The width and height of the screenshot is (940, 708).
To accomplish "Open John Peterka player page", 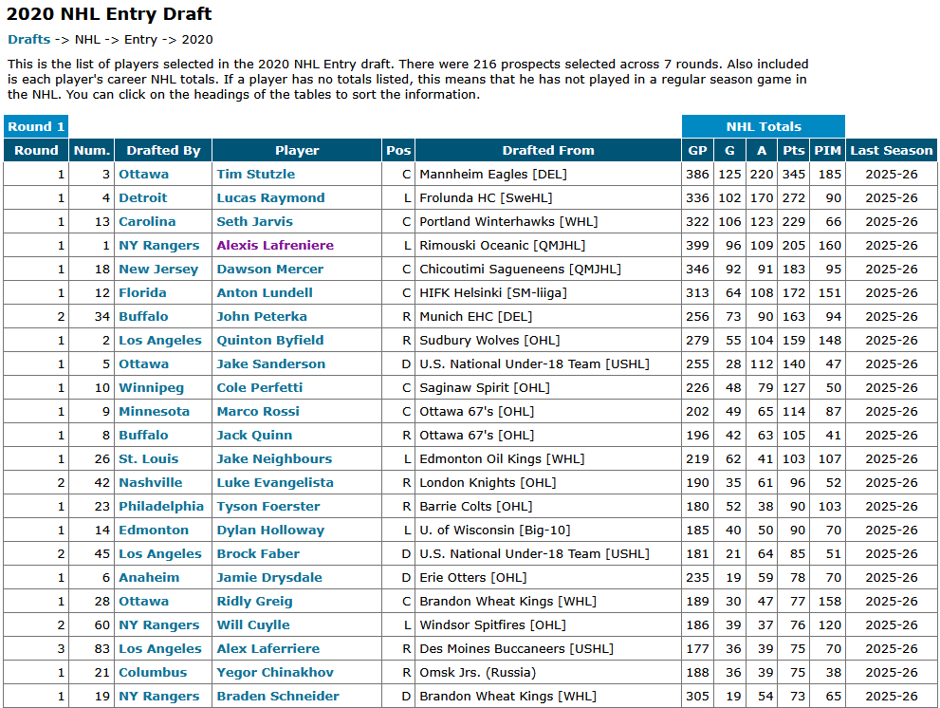I will click(262, 316).
